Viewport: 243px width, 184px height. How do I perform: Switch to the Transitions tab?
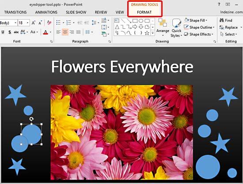tap(15, 12)
